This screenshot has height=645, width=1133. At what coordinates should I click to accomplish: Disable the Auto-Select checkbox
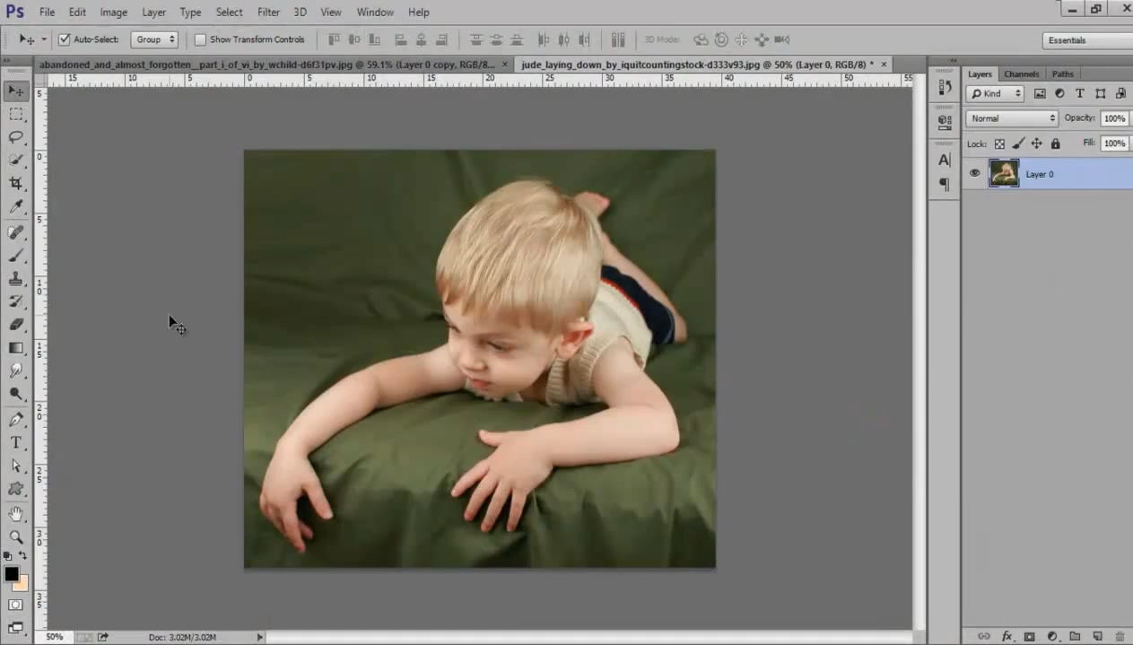click(65, 39)
